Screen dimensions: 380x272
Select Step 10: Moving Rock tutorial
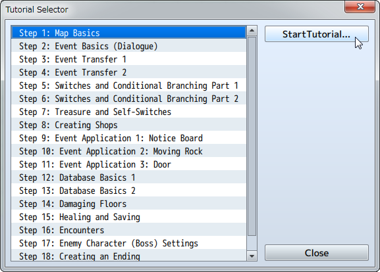pyautogui.click(x=128, y=151)
